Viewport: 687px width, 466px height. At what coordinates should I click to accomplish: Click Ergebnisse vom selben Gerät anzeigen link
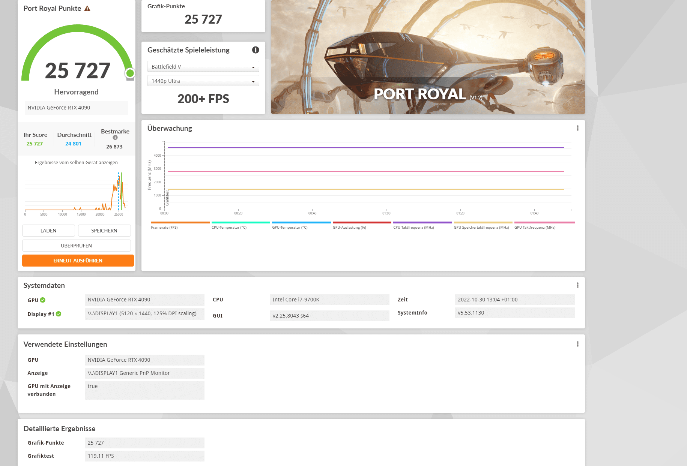click(x=76, y=163)
